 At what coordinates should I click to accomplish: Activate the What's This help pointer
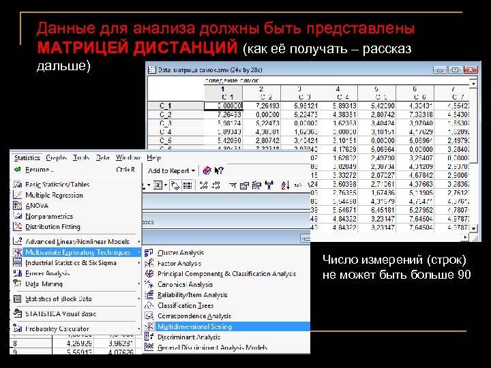tap(219, 170)
